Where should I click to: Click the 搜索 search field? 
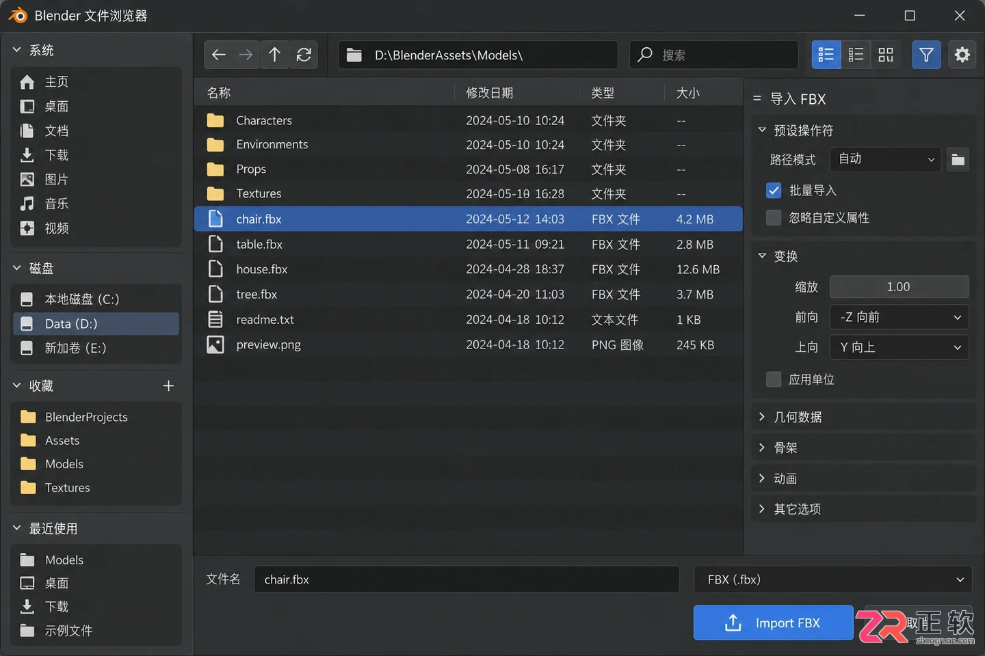714,55
